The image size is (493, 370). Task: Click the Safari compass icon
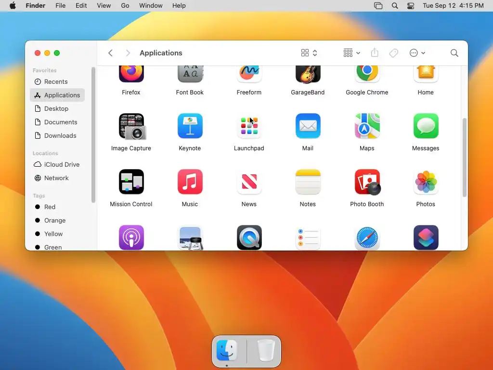(367, 238)
